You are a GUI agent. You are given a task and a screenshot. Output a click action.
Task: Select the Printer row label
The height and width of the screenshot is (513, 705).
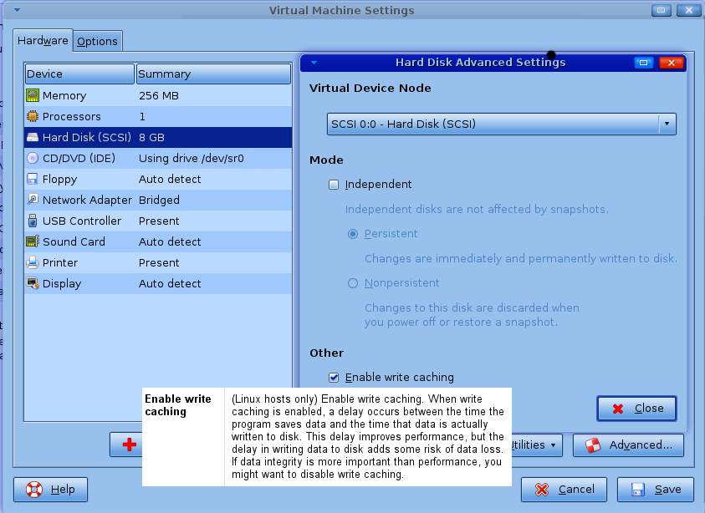60,263
